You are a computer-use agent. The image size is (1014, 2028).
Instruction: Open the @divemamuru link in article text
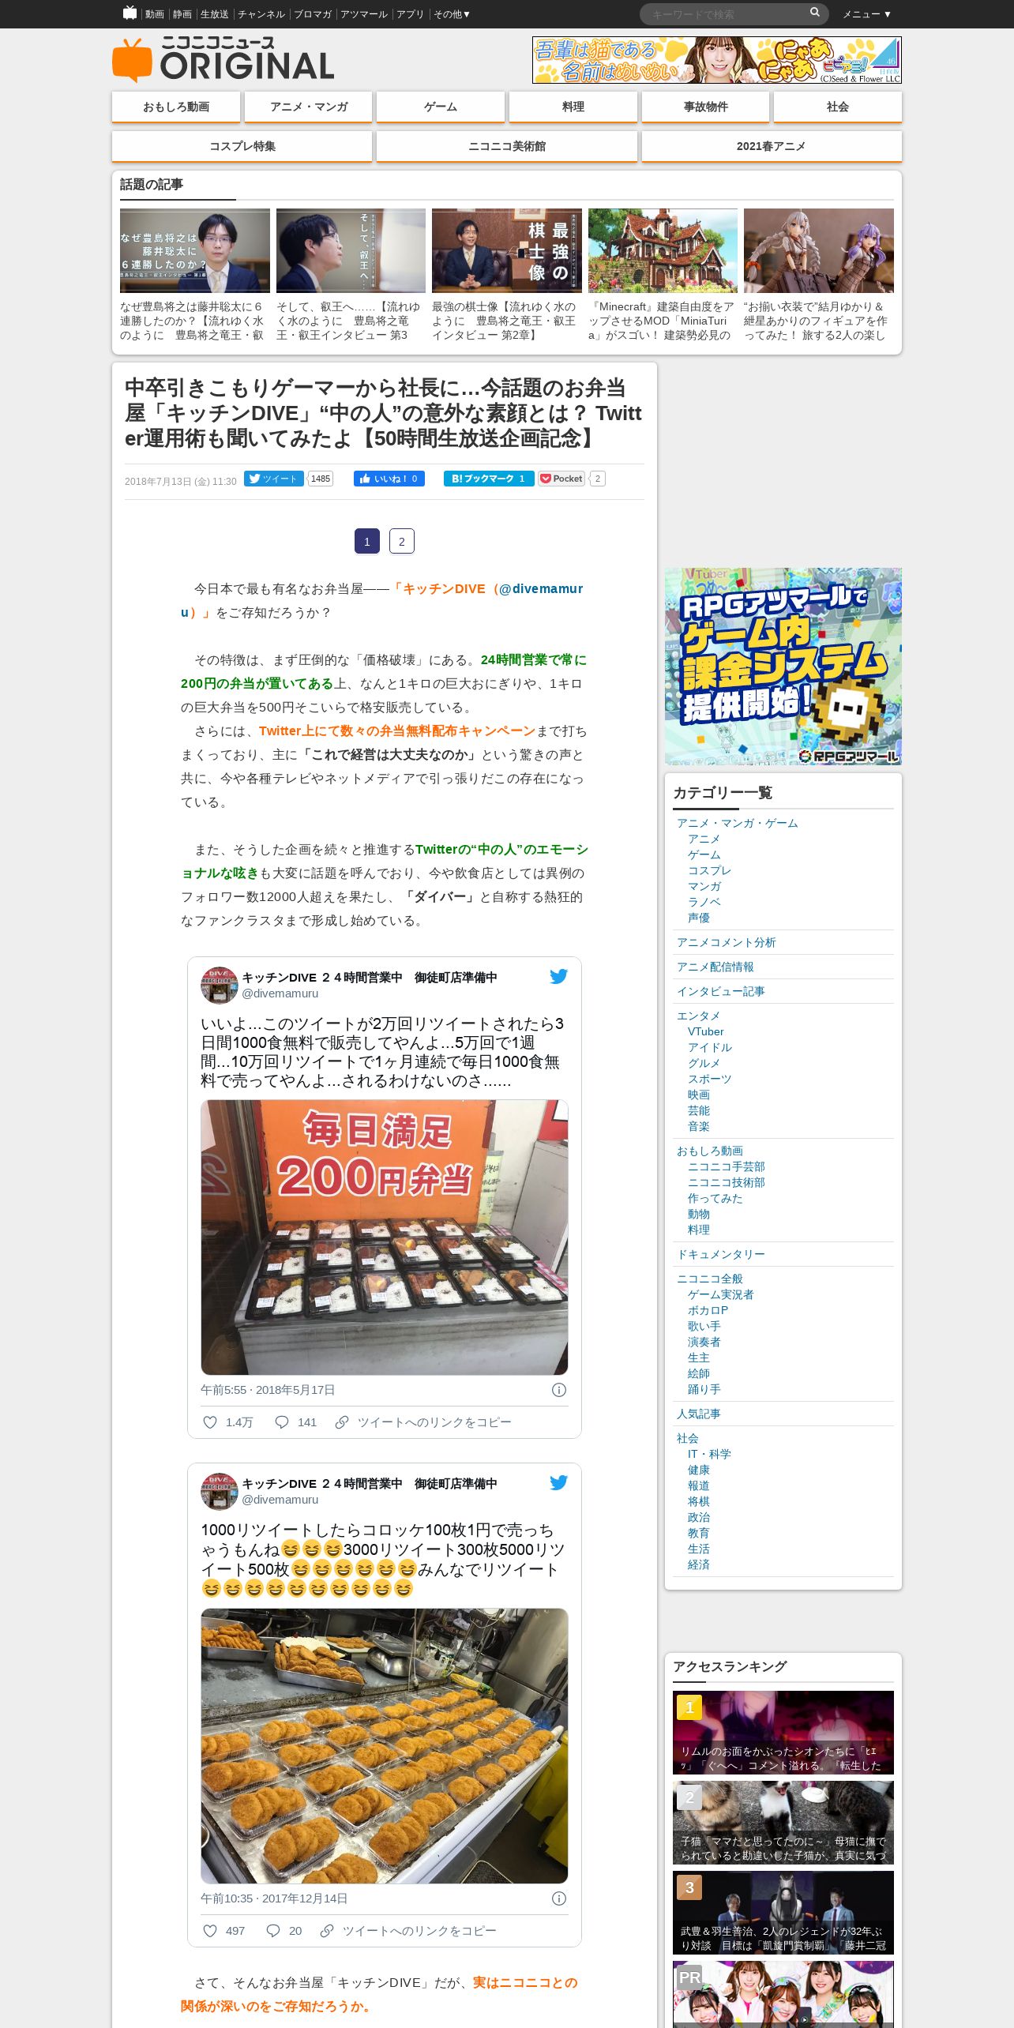tap(541, 588)
